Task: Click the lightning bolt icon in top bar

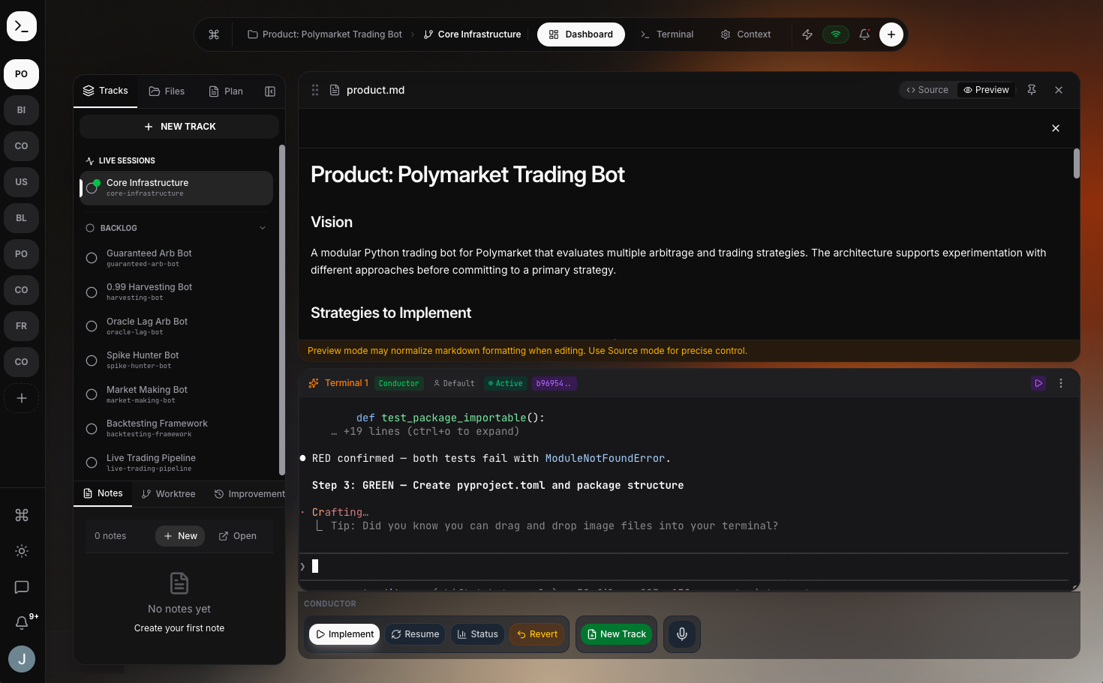Action: pyautogui.click(x=807, y=34)
